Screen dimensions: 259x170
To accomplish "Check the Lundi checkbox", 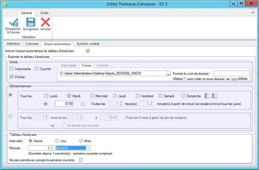I will [46, 96].
